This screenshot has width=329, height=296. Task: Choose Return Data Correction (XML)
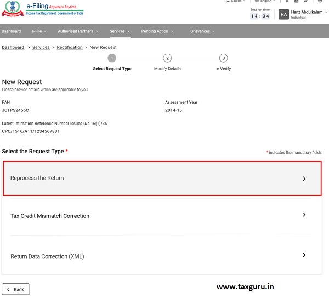161,256
